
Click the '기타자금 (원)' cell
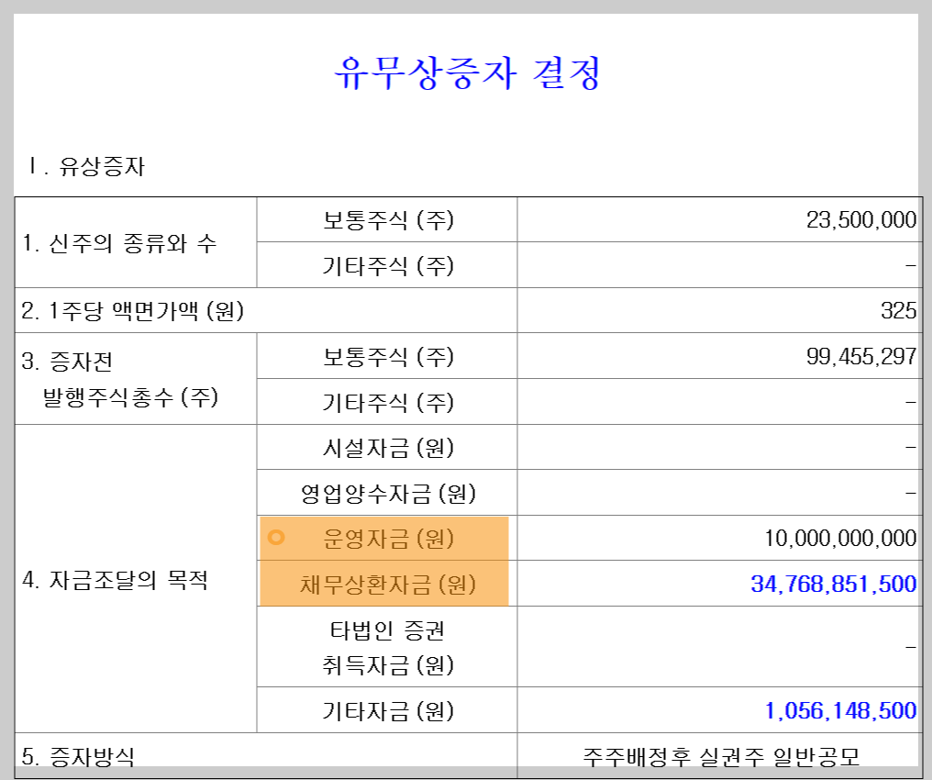click(387, 710)
